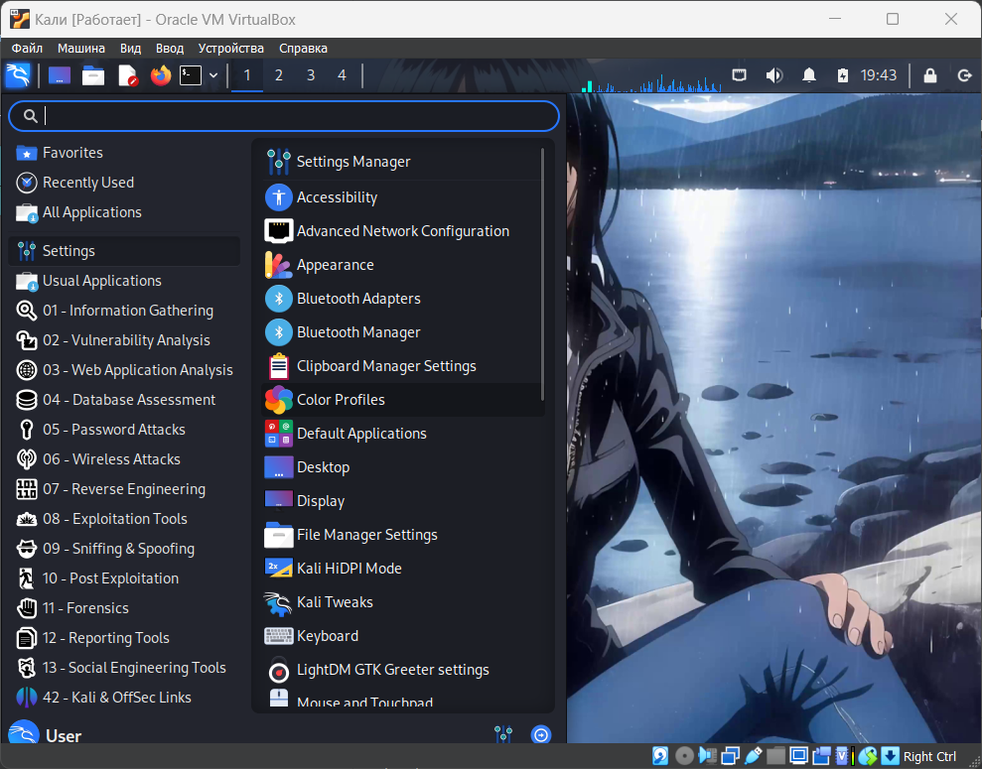Focus the application menu search field
982x769 pixels.
point(284,116)
